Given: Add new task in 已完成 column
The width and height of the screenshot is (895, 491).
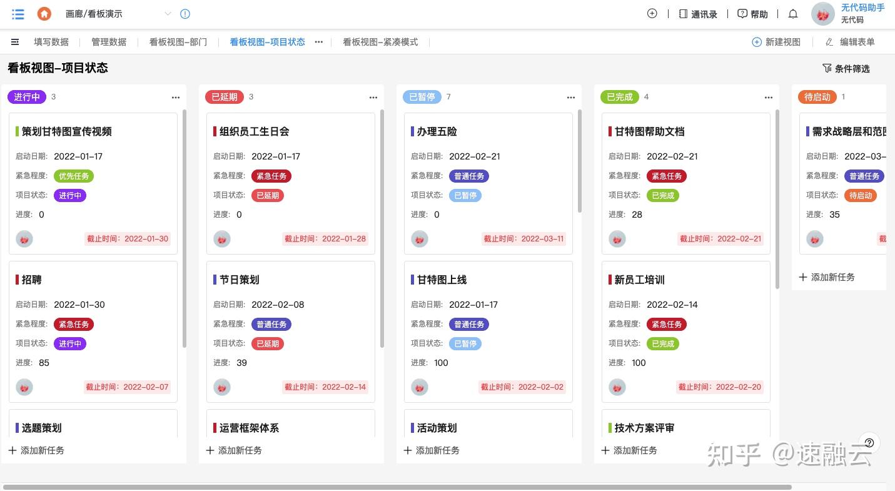Looking at the screenshot, I should pyautogui.click(x=629, y=450).
